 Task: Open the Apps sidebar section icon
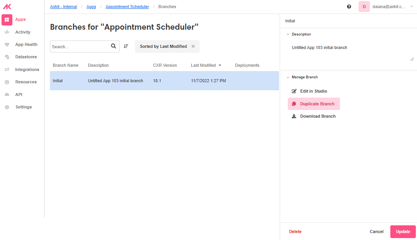point(7,20)
